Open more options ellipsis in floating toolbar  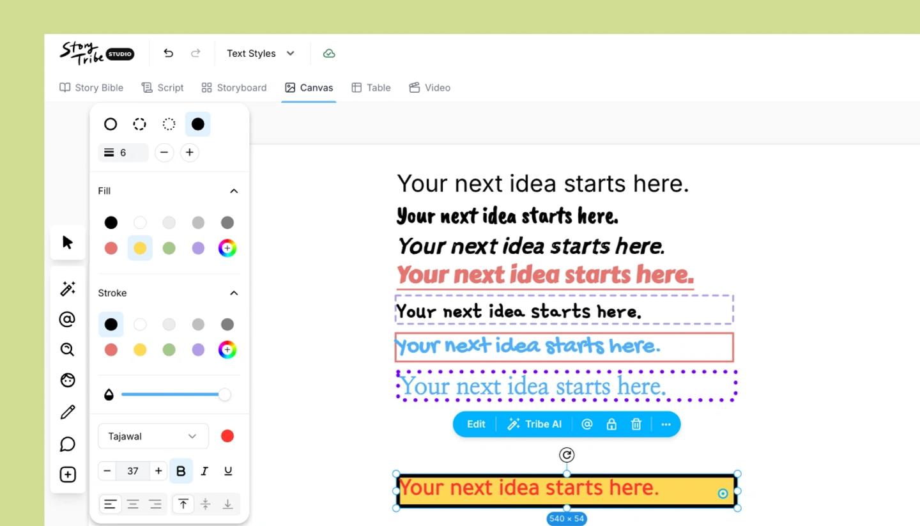pyautogui.click(x=666, y=424)
